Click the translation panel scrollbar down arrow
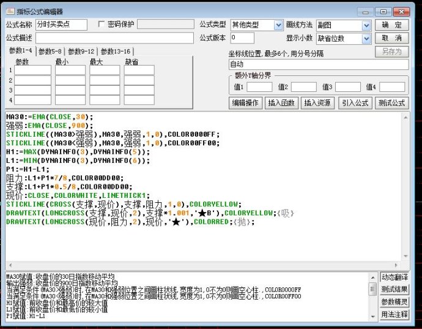Viewport: 422px width, 329px height. (372, 291)
